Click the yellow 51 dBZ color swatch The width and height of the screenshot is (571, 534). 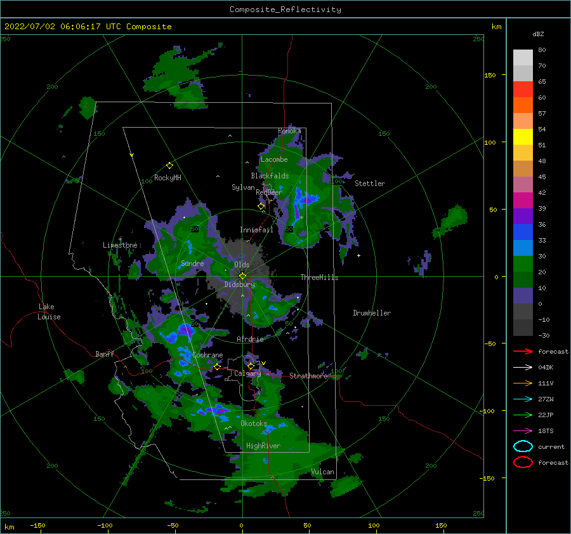tap(523, 137)
